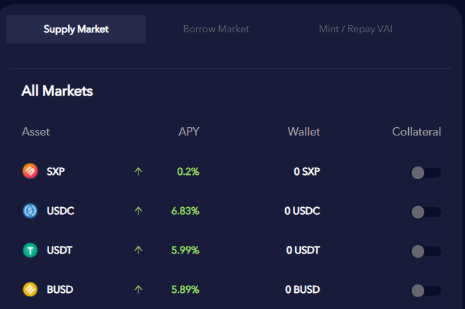Click the 6.83% APY value
Viewport: 465px width, 309px height.
coord(185,211)
